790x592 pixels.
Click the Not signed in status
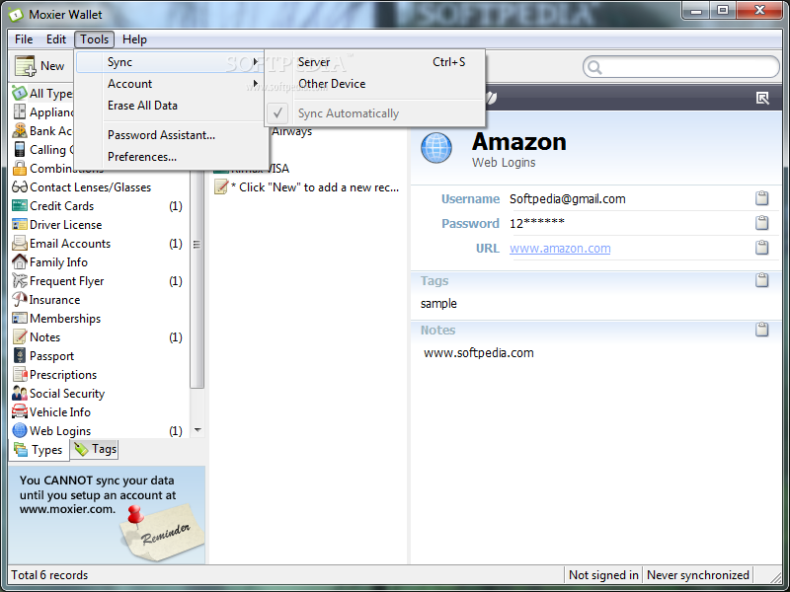tap(603, 575)
